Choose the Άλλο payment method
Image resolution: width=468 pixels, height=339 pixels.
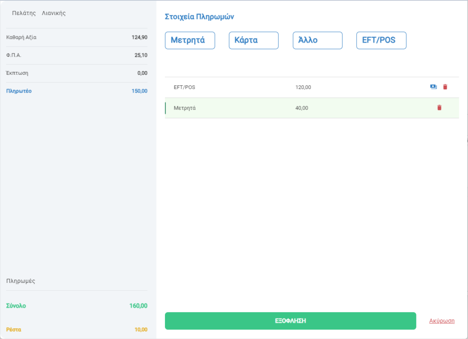(318, 40)
